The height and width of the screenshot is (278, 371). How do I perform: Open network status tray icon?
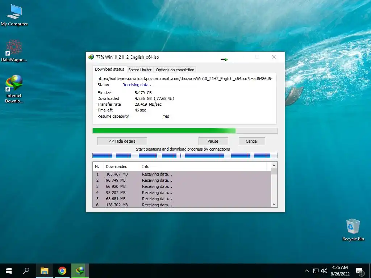click(x=316, y=271)
